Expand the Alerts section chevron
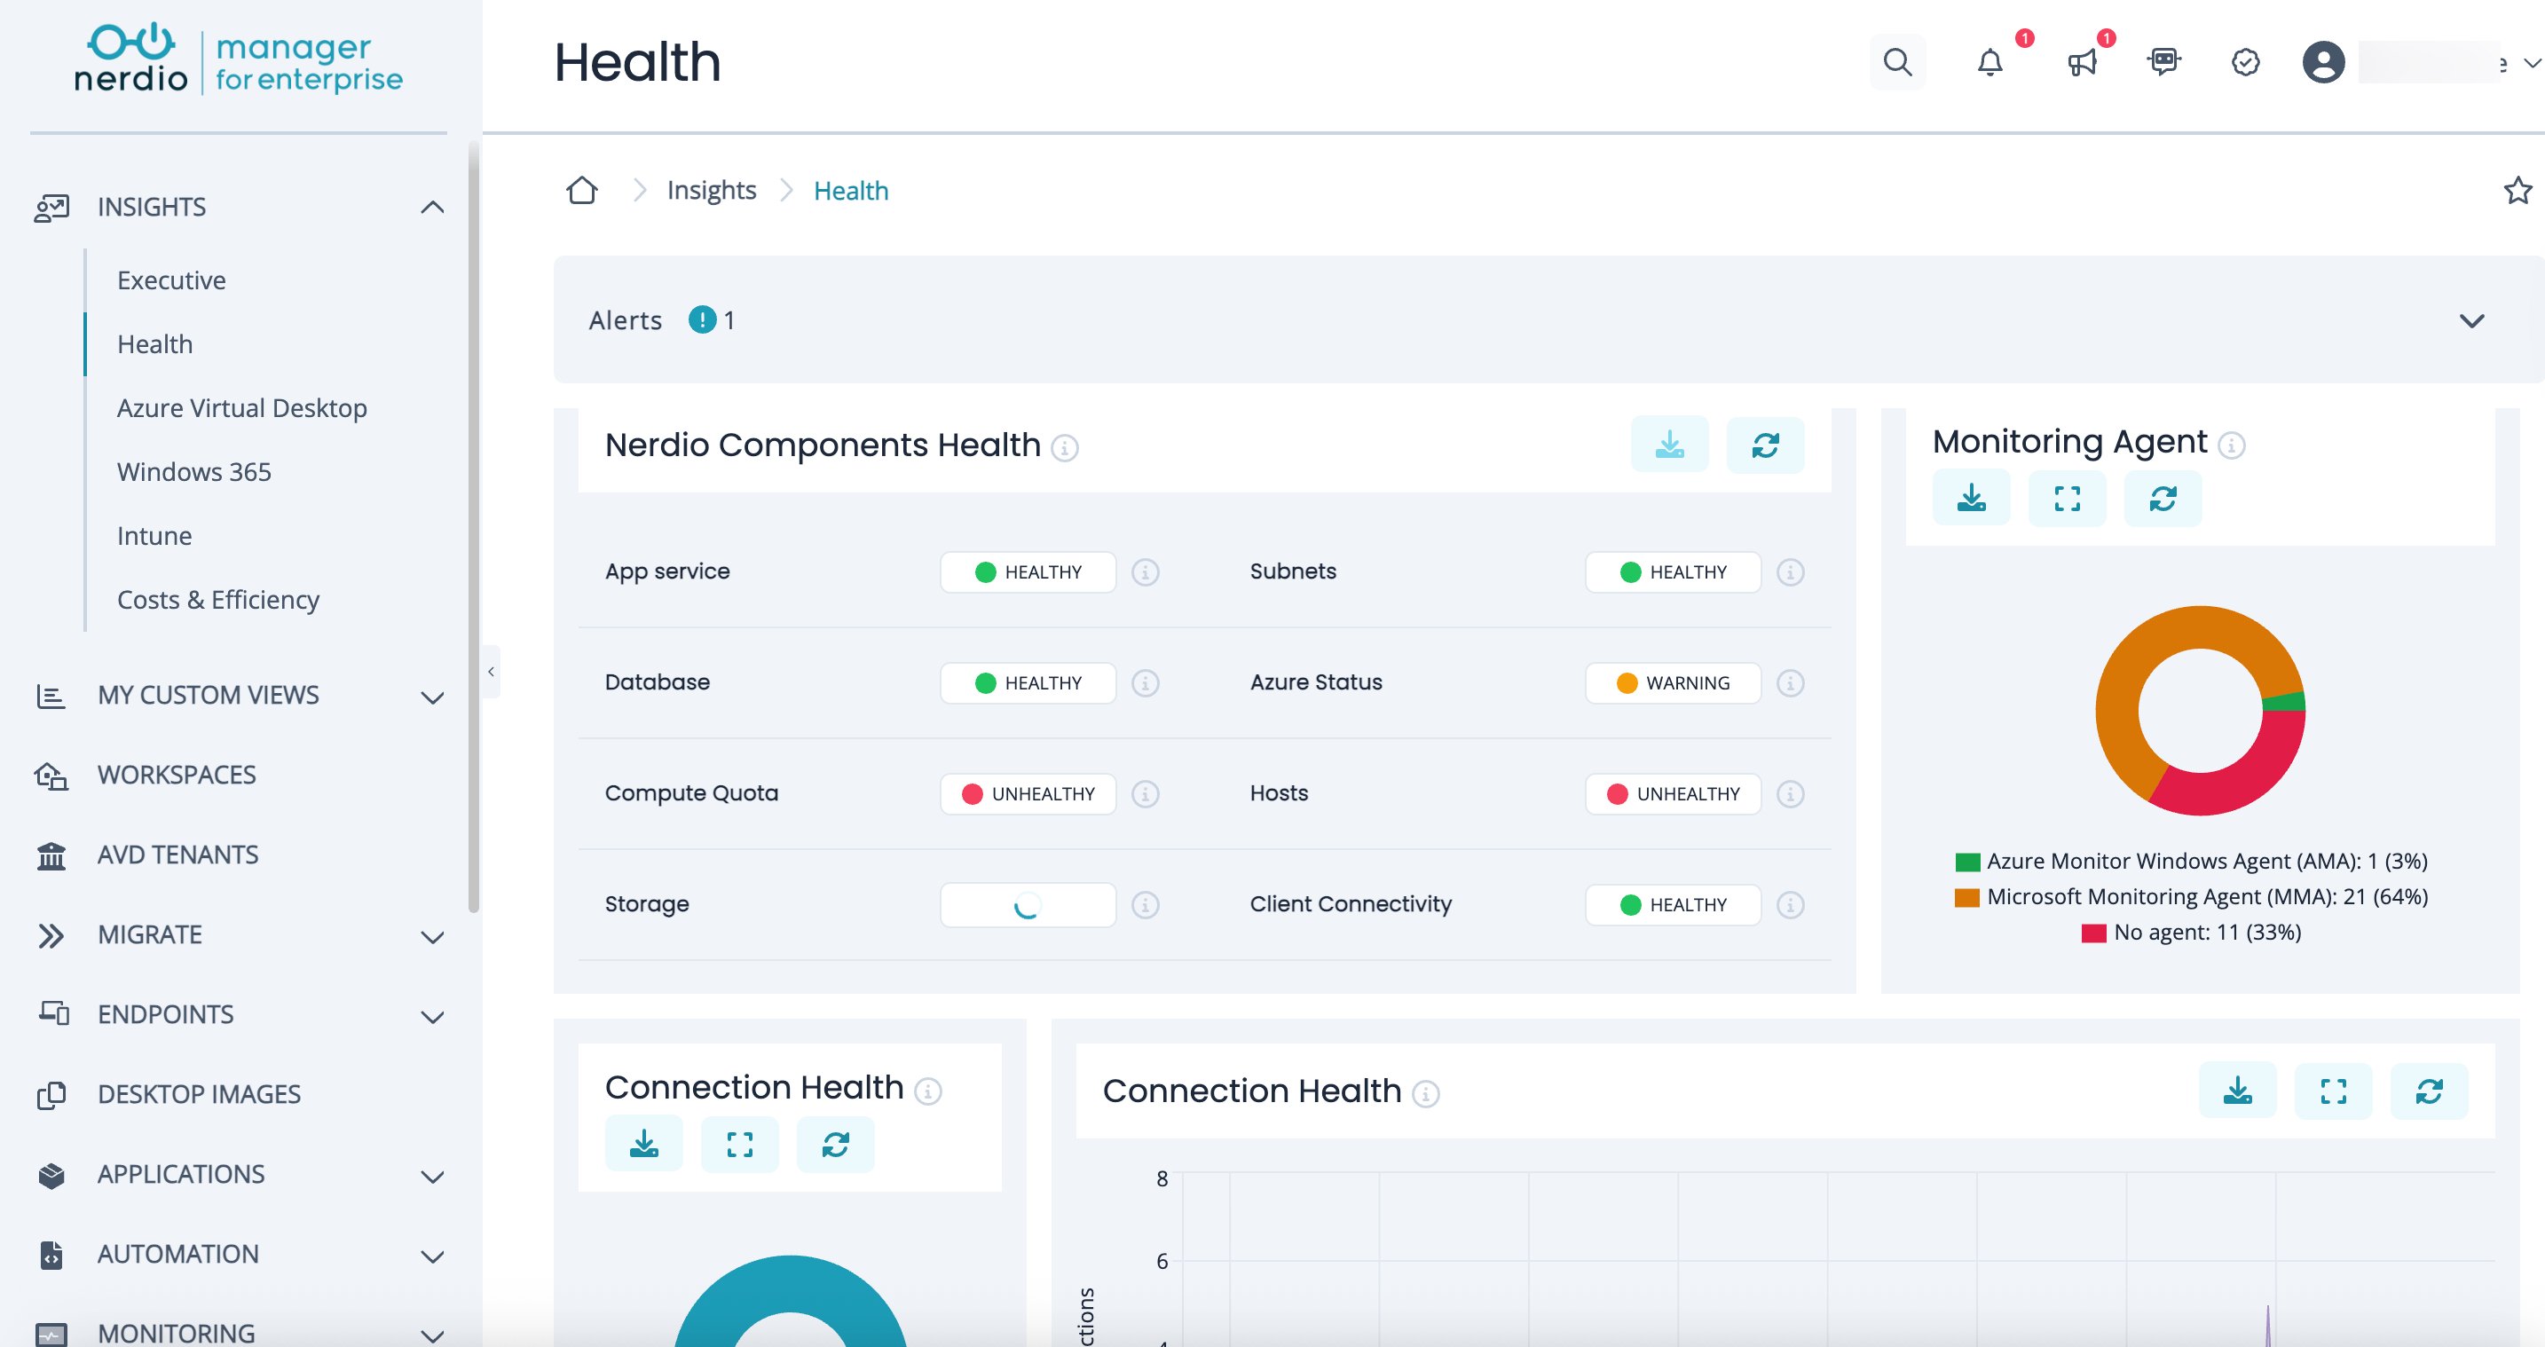 2470,320
